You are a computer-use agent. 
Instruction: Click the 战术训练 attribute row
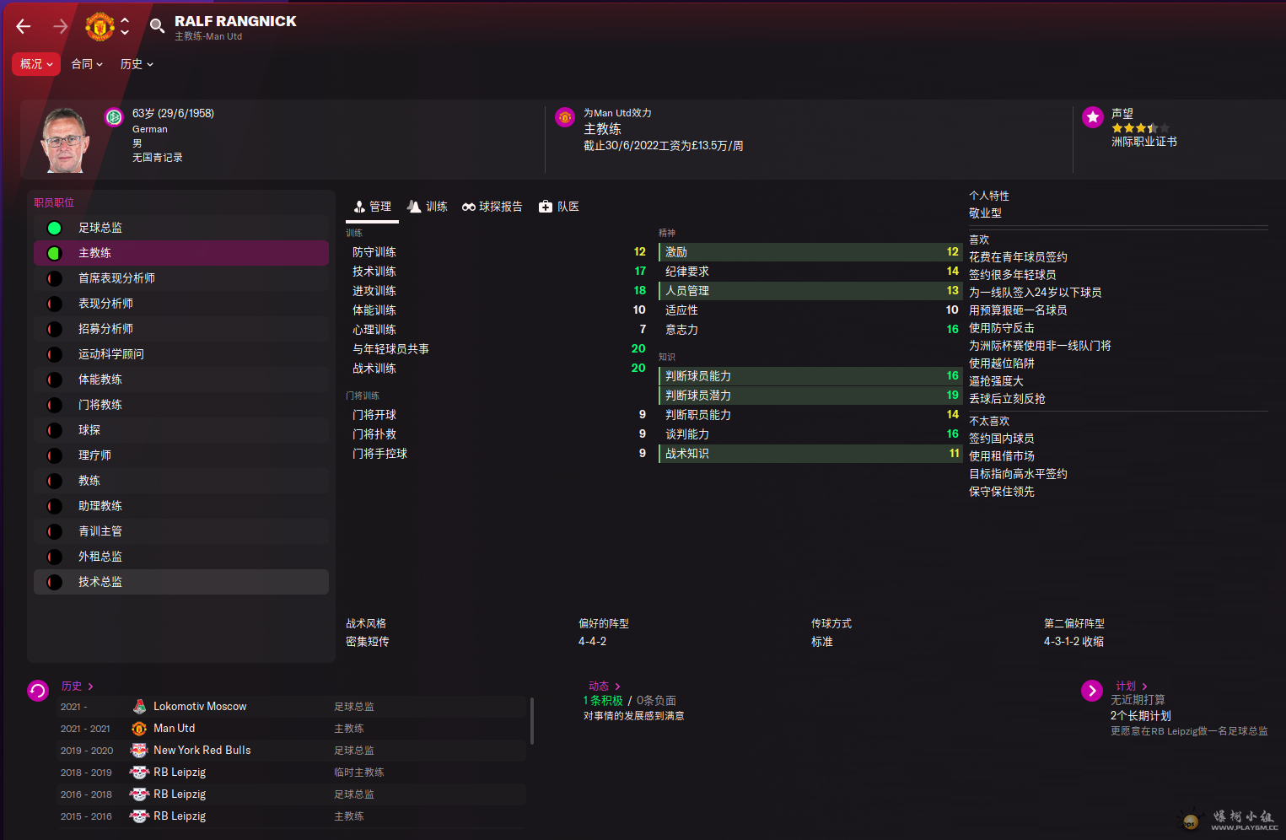pos(498,369)
